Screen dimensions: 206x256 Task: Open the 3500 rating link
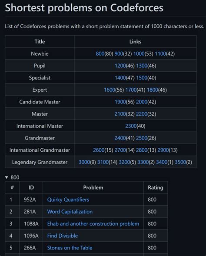pyautogui.click(x=180, y=162)
